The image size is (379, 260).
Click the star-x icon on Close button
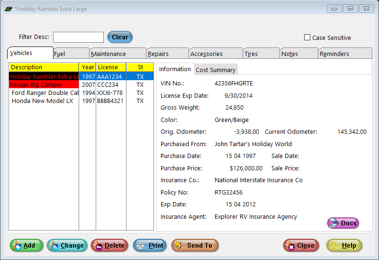pyautogui.click(x=290, y=246)
